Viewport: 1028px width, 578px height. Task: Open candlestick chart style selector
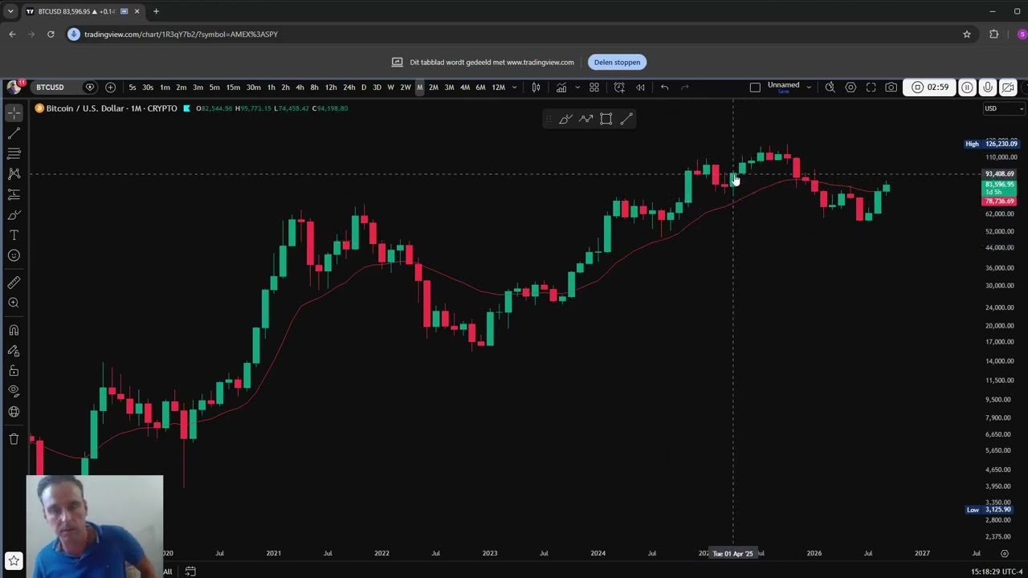pos(536,88)
